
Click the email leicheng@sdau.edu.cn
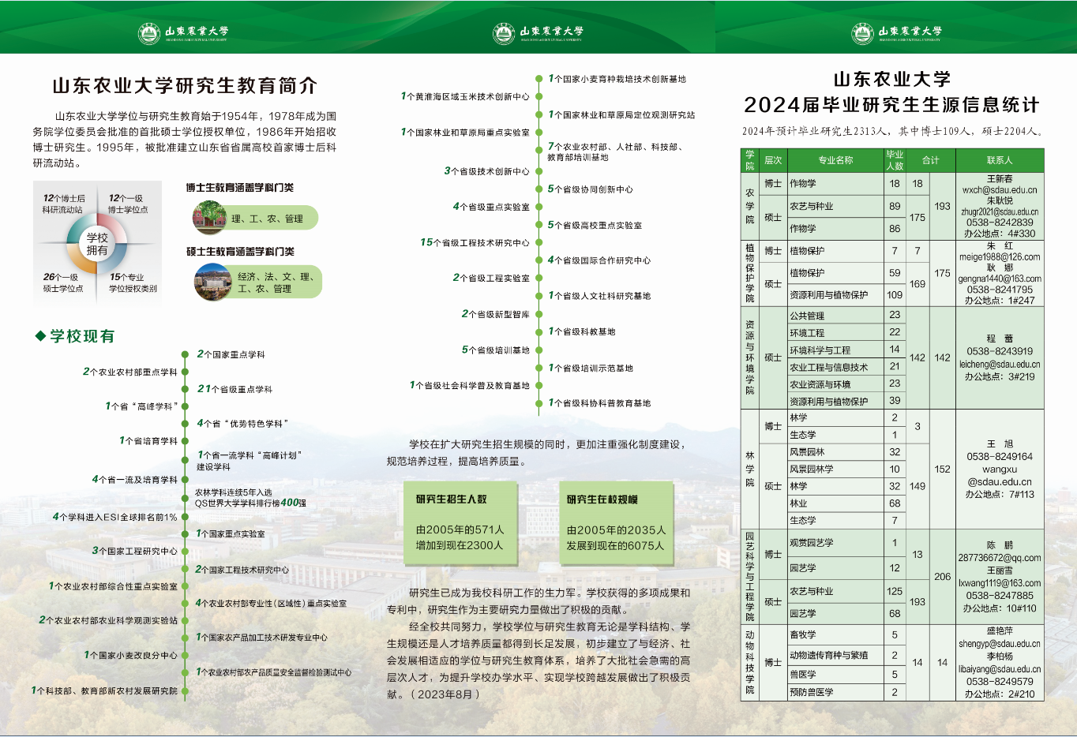[1000, 365]
